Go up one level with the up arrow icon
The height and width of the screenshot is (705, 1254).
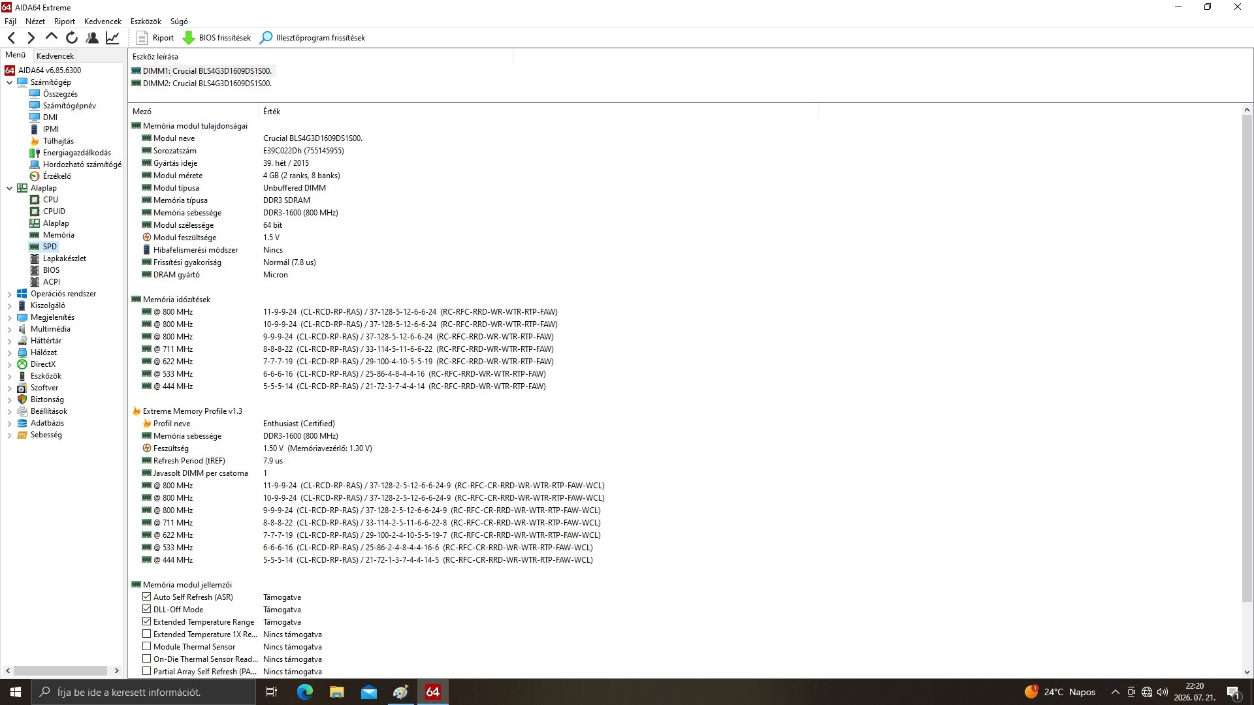click(x=52, y=38)
